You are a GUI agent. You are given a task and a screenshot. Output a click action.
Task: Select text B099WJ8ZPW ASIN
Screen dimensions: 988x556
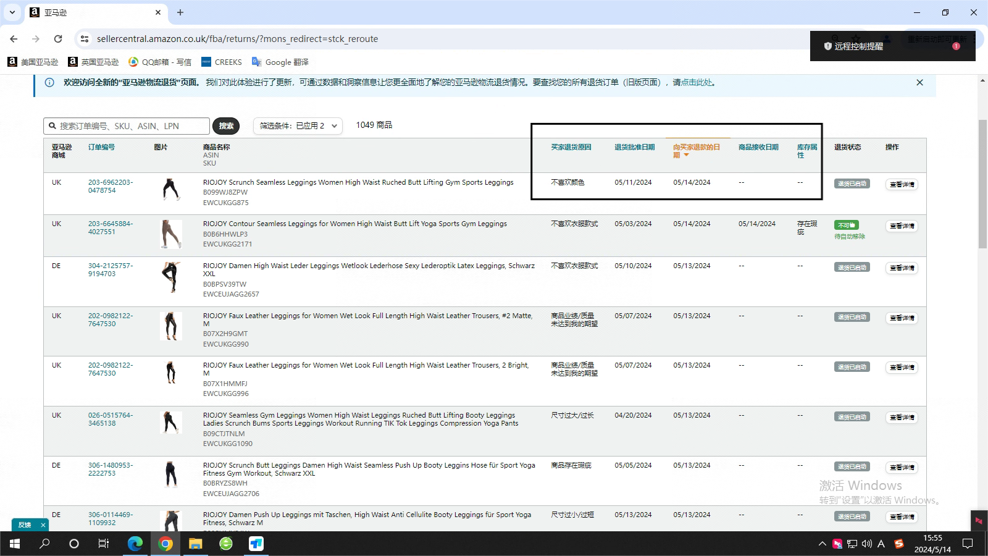(x=225, y=192)
